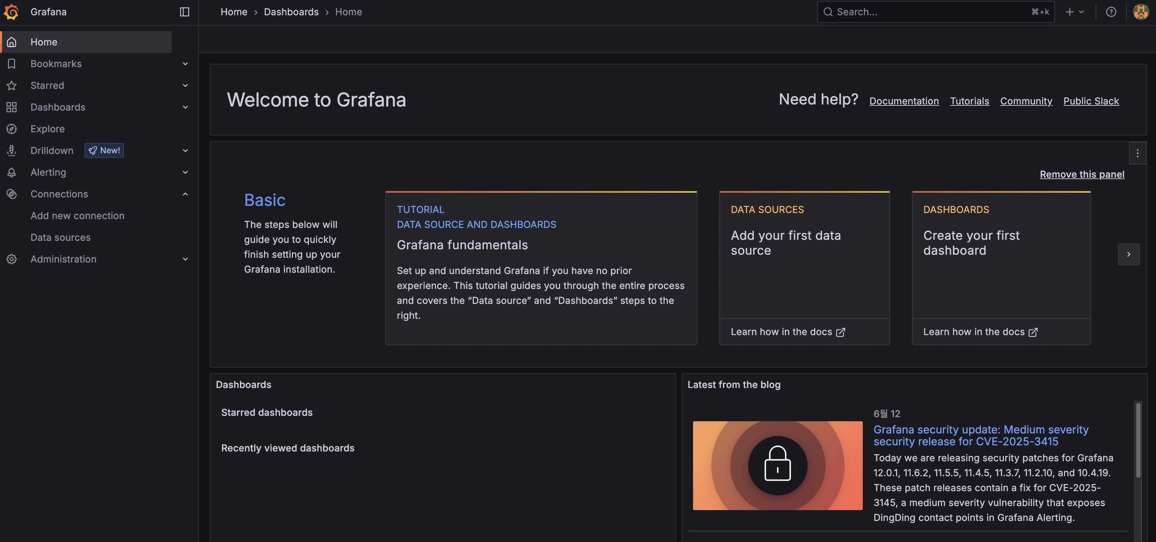Click the Explore compass icon
Viewport: 1156px width, 542px height.
(x=12, y=129)
